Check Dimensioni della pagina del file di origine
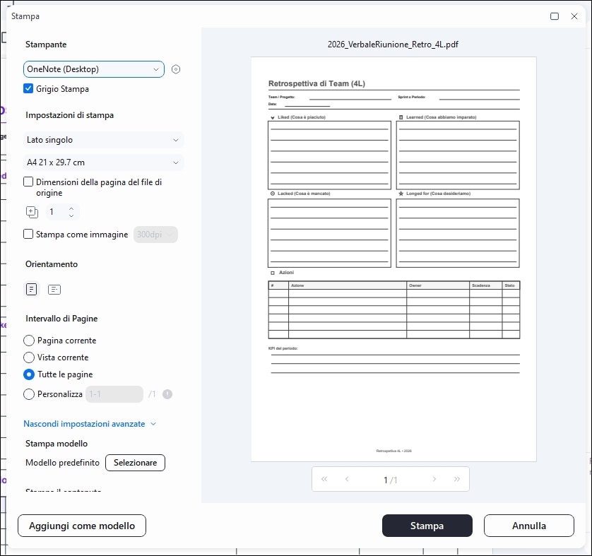The height and width of the screenshot is (556, 592). 28,182
